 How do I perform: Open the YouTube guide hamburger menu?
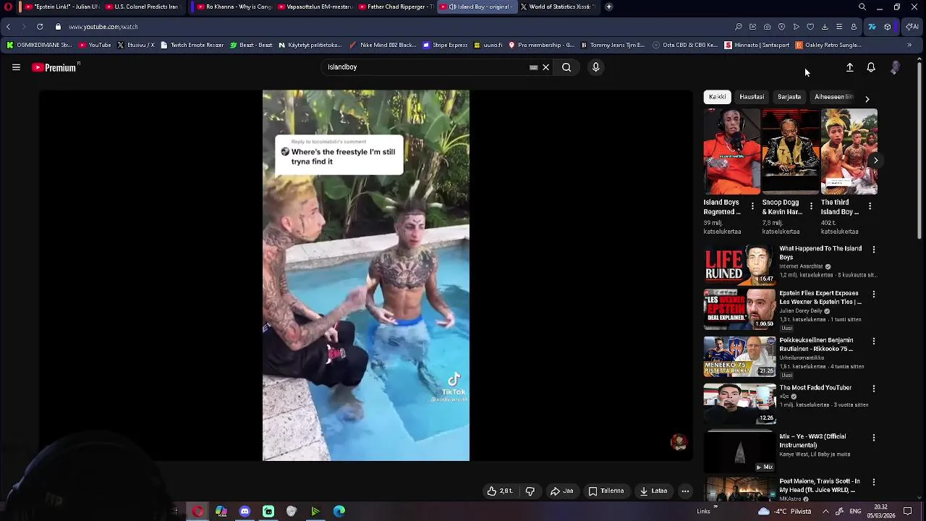(x=16, y=67)
